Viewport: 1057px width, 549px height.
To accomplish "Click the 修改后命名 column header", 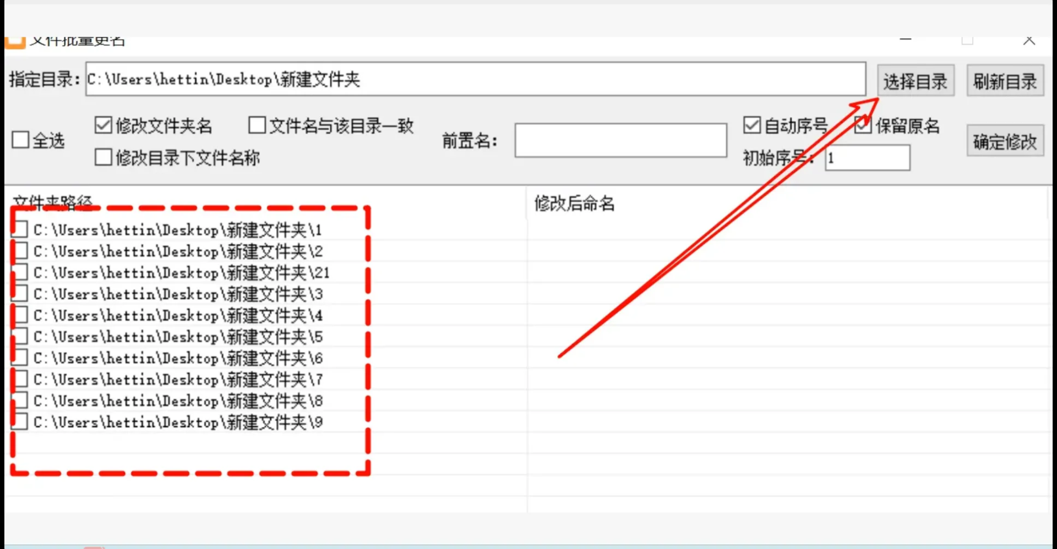I will pyautogui.click(x=574, y=203).
